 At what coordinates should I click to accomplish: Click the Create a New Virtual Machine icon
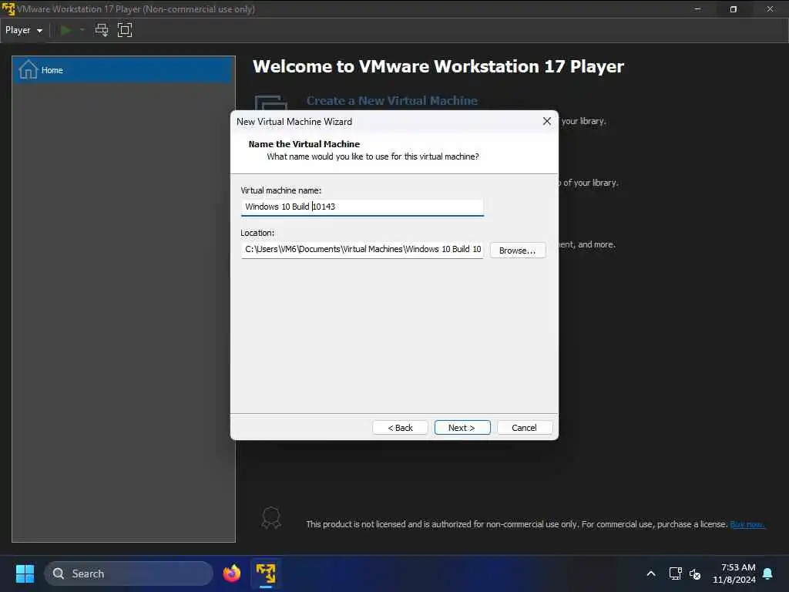(270, 103)
